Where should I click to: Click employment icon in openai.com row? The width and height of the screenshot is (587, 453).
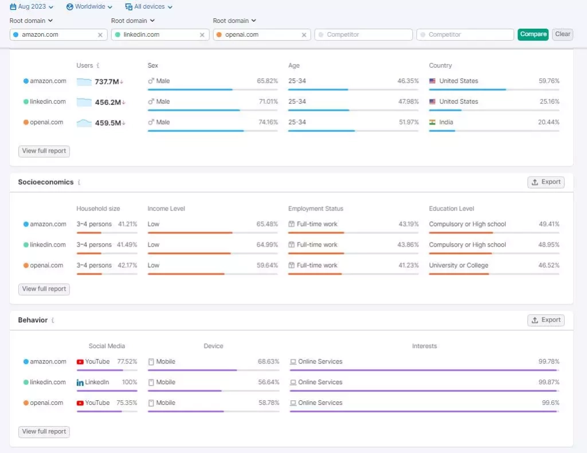pos(291,265)
